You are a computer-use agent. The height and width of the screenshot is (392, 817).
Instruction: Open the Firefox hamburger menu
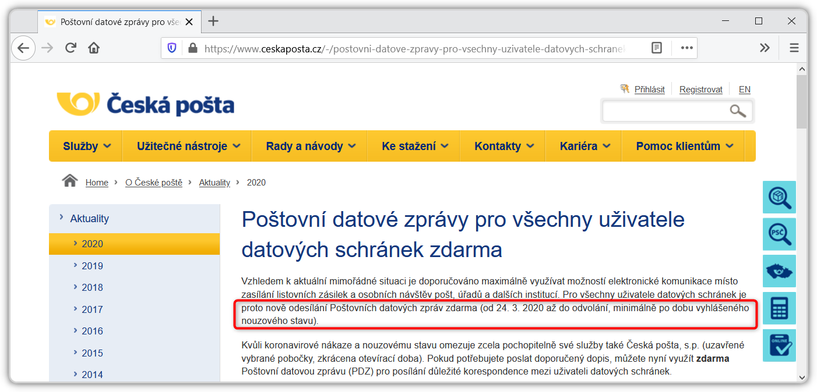click(x=794, y=48)
